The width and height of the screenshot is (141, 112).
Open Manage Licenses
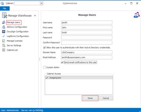pyautogui.click(x=15, y=41)
